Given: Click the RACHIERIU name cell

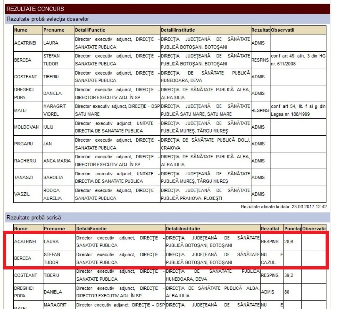Looking at the screenshot, I should click(x=25, y=161).
